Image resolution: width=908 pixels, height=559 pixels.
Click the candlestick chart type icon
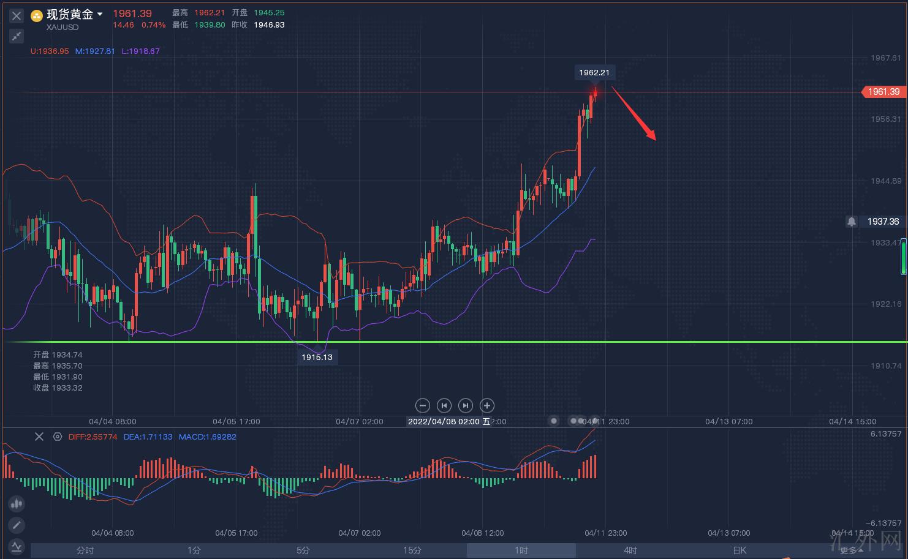pyautogui.click(x=17, y=504)
